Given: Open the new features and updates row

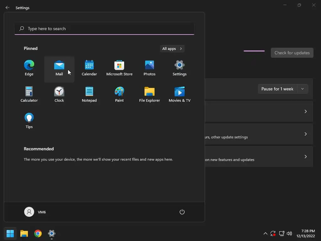Looking at the screenshot, I should (x=259, y=156).
